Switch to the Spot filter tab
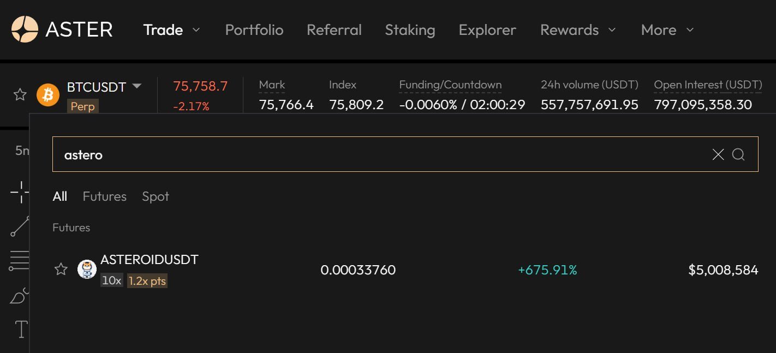Viewport: 776px width, 353px height. (156, 196)
